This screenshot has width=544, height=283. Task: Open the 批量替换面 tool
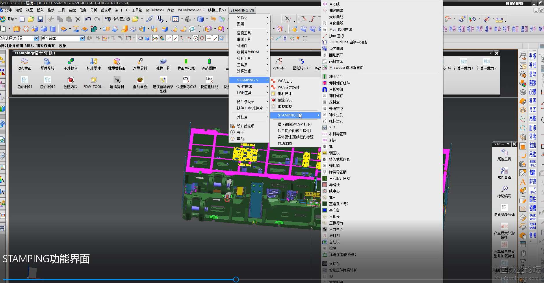117,62
